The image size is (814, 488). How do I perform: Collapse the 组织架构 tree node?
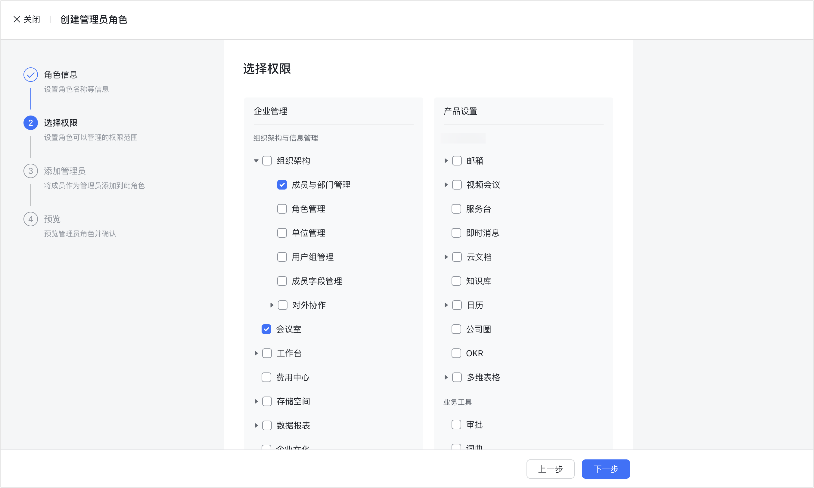click(256, 161)
